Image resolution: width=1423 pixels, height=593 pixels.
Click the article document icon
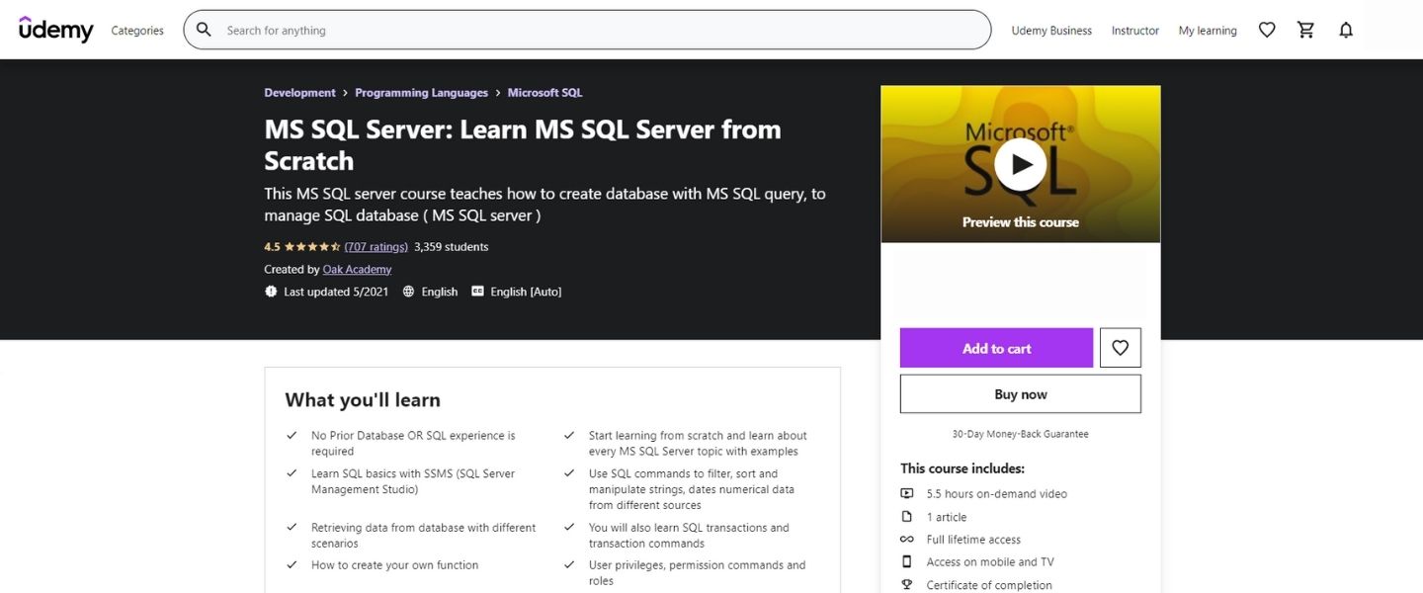(x=907, y=517)
